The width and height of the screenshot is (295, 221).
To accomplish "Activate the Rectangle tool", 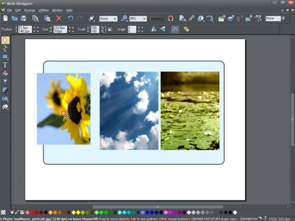I will pos(5,57).
